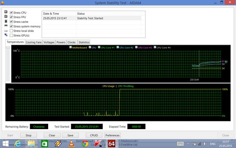Uncheck the Stress CPU checkbox
236x148 pixels.
click(11, 13)
